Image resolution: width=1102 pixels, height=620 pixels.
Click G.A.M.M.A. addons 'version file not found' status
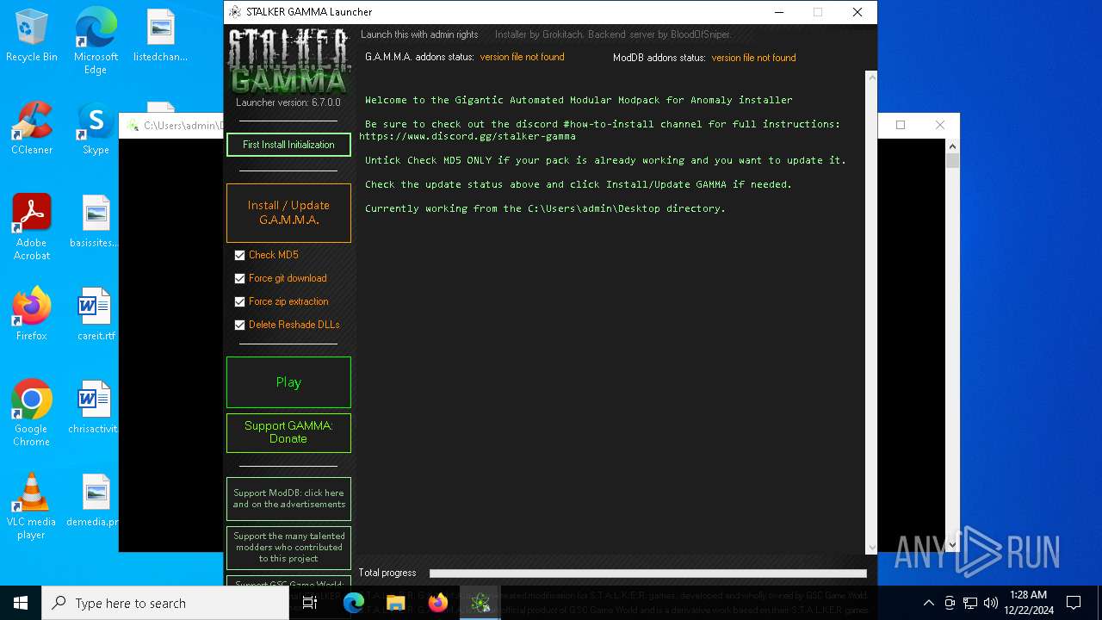click(x=522, y=57)
